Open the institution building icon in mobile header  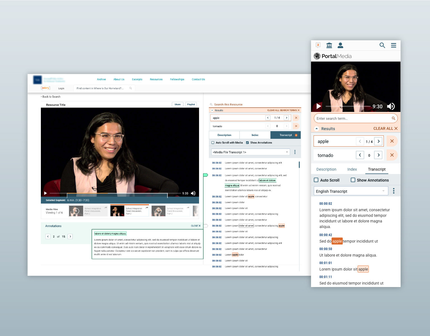tap(329, 45)
